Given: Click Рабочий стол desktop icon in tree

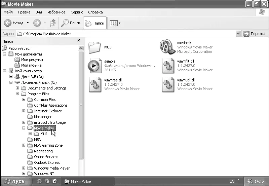Looking at the screenshot, I should [4, 48].
